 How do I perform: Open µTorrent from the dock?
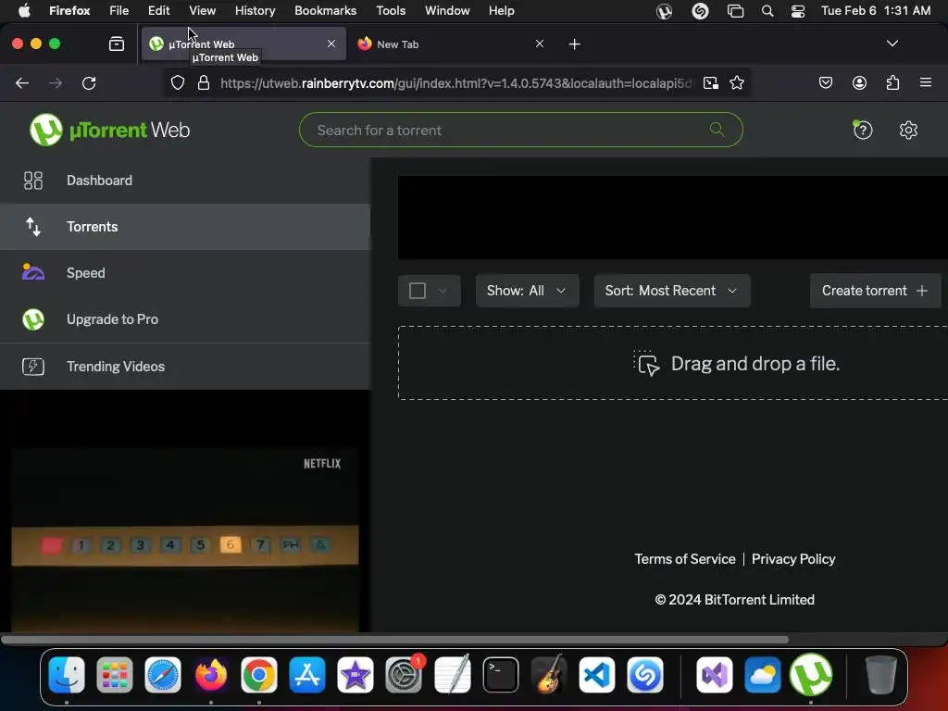(811, 675)
